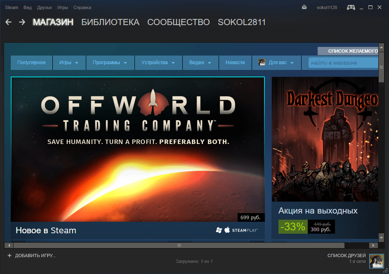Click the friend avatar in bottom corner
Viewport: 389px width, 274px height.
[376, 261]
